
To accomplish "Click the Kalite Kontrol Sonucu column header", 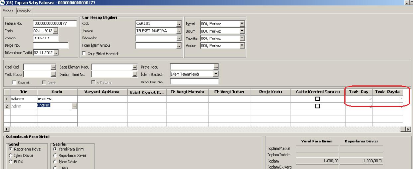I will [318, 92].
